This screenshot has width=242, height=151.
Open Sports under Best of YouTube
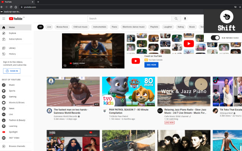point(16,91)
